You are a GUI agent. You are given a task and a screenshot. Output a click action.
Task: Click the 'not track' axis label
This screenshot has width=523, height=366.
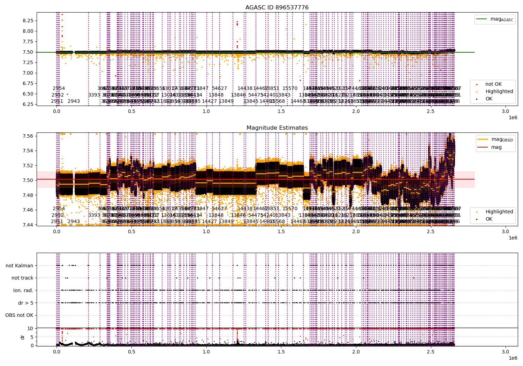[22, 278]
